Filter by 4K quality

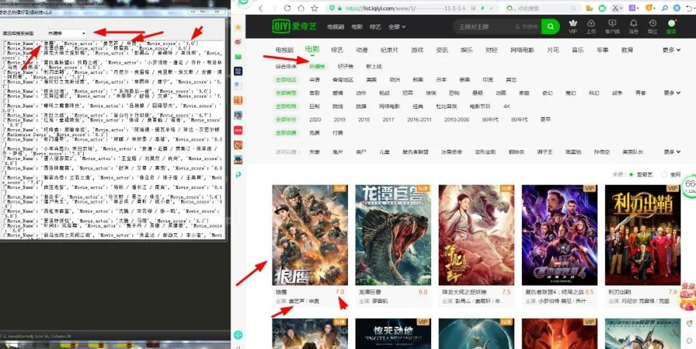point(507,106)
